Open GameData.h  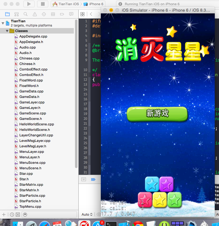[29, 97]
